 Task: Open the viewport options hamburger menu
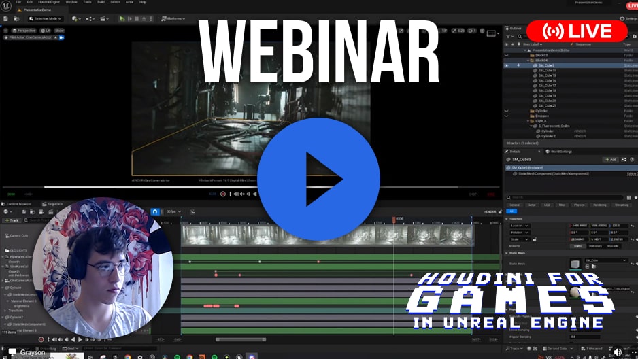[5, 31]
